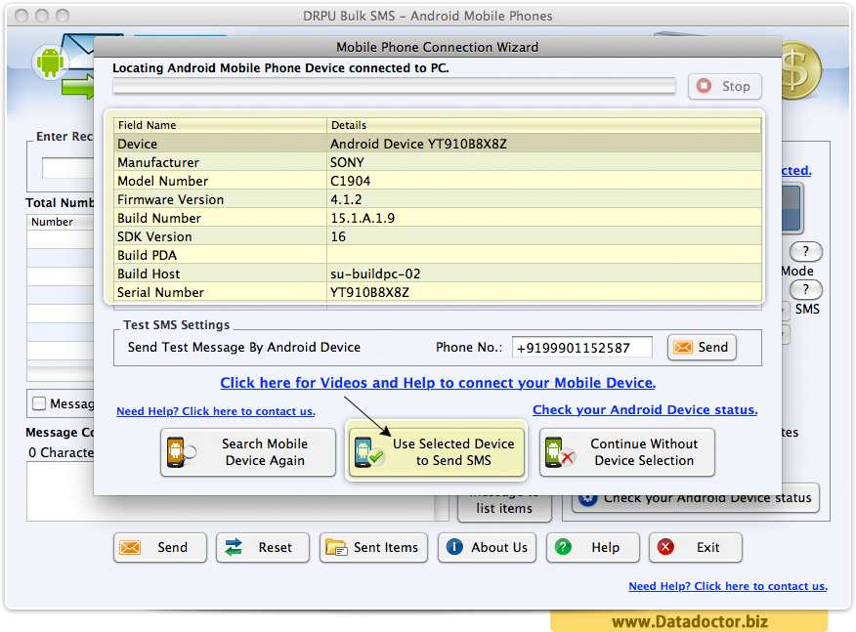Click the green arrow icon in header
The width and height of the screenshot is (856, 632).
click(x=78, y=88)
